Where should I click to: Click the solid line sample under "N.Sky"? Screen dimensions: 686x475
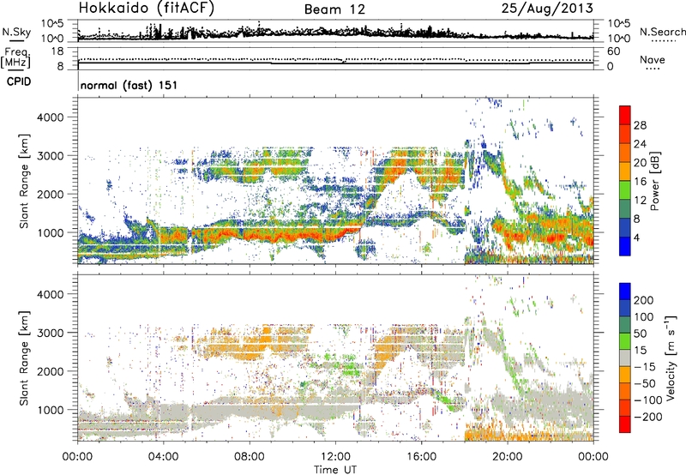(16, 40)
